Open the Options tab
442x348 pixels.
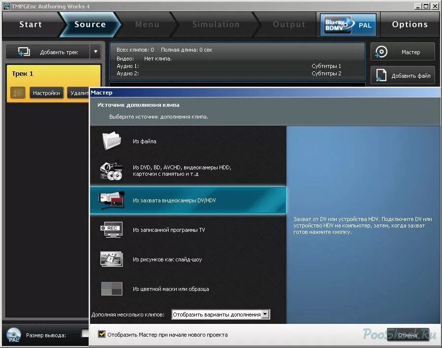pyautogui.click(x=410, y=25)
